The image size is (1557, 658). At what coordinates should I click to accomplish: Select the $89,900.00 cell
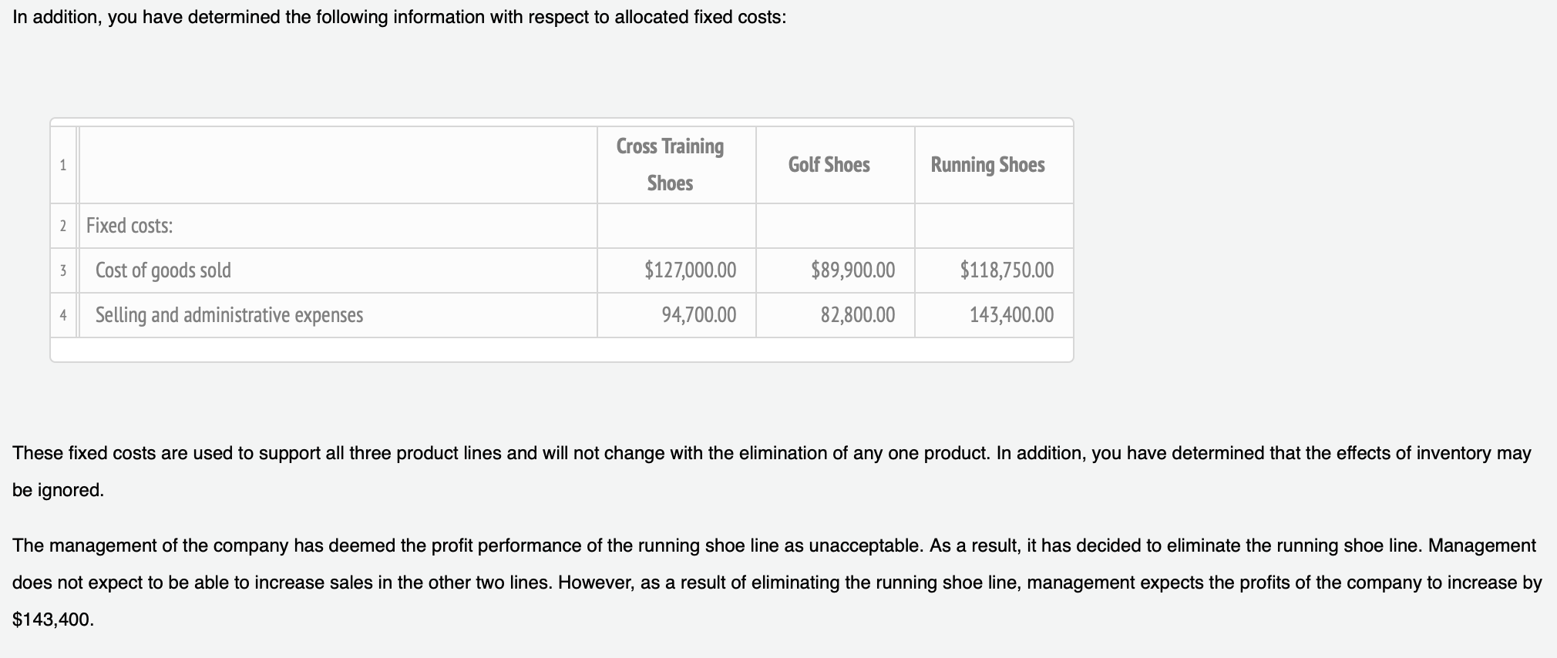(835, 270)
